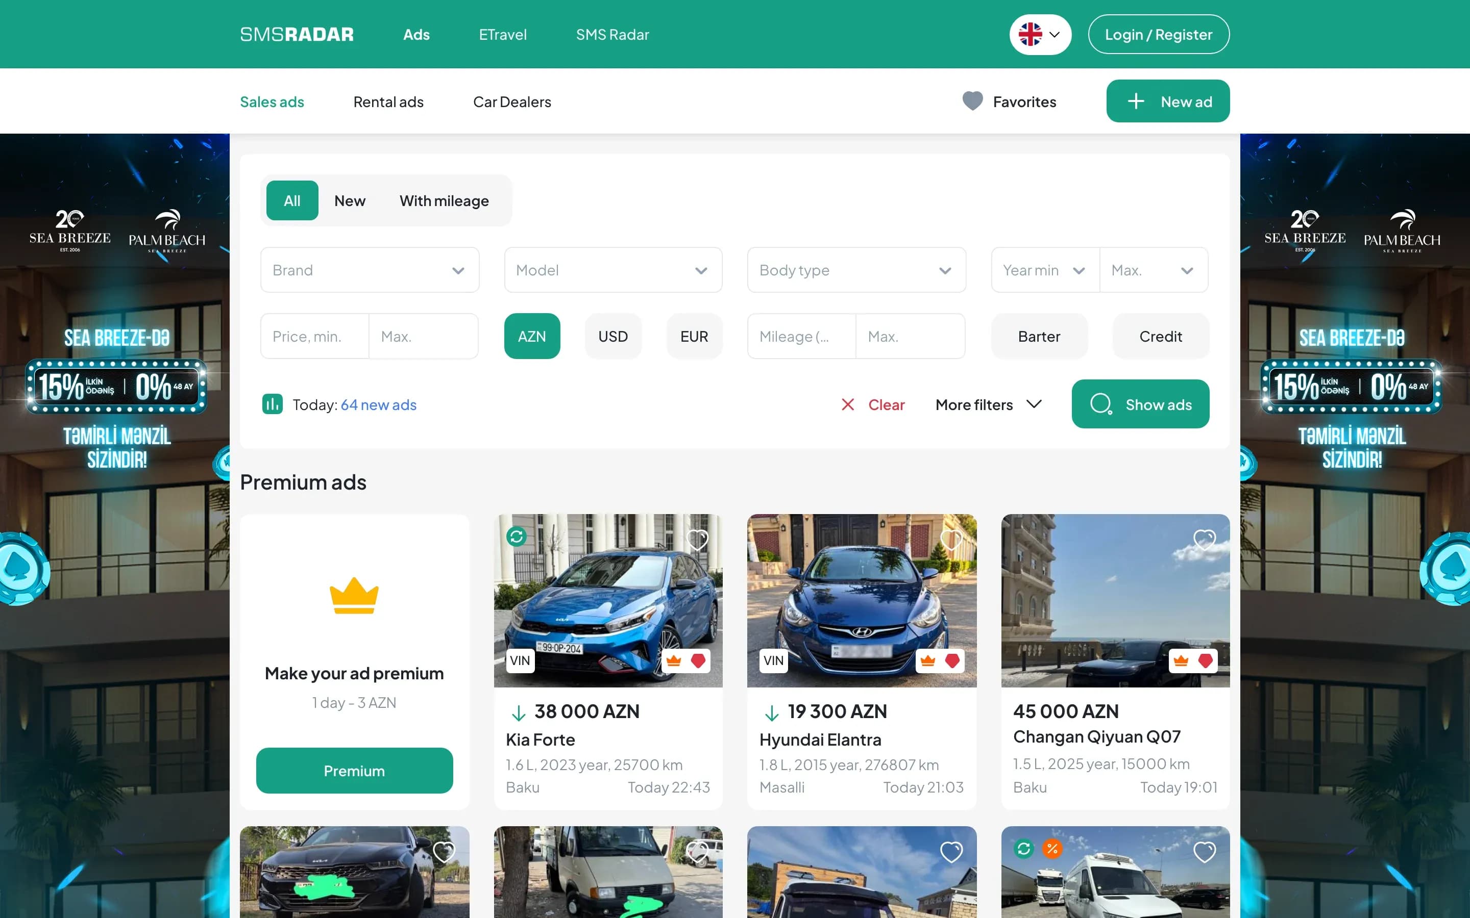This screenshot has height=918, width=1470.
Task: Open the Year min dropdown
Action: tap(1045, 270)
